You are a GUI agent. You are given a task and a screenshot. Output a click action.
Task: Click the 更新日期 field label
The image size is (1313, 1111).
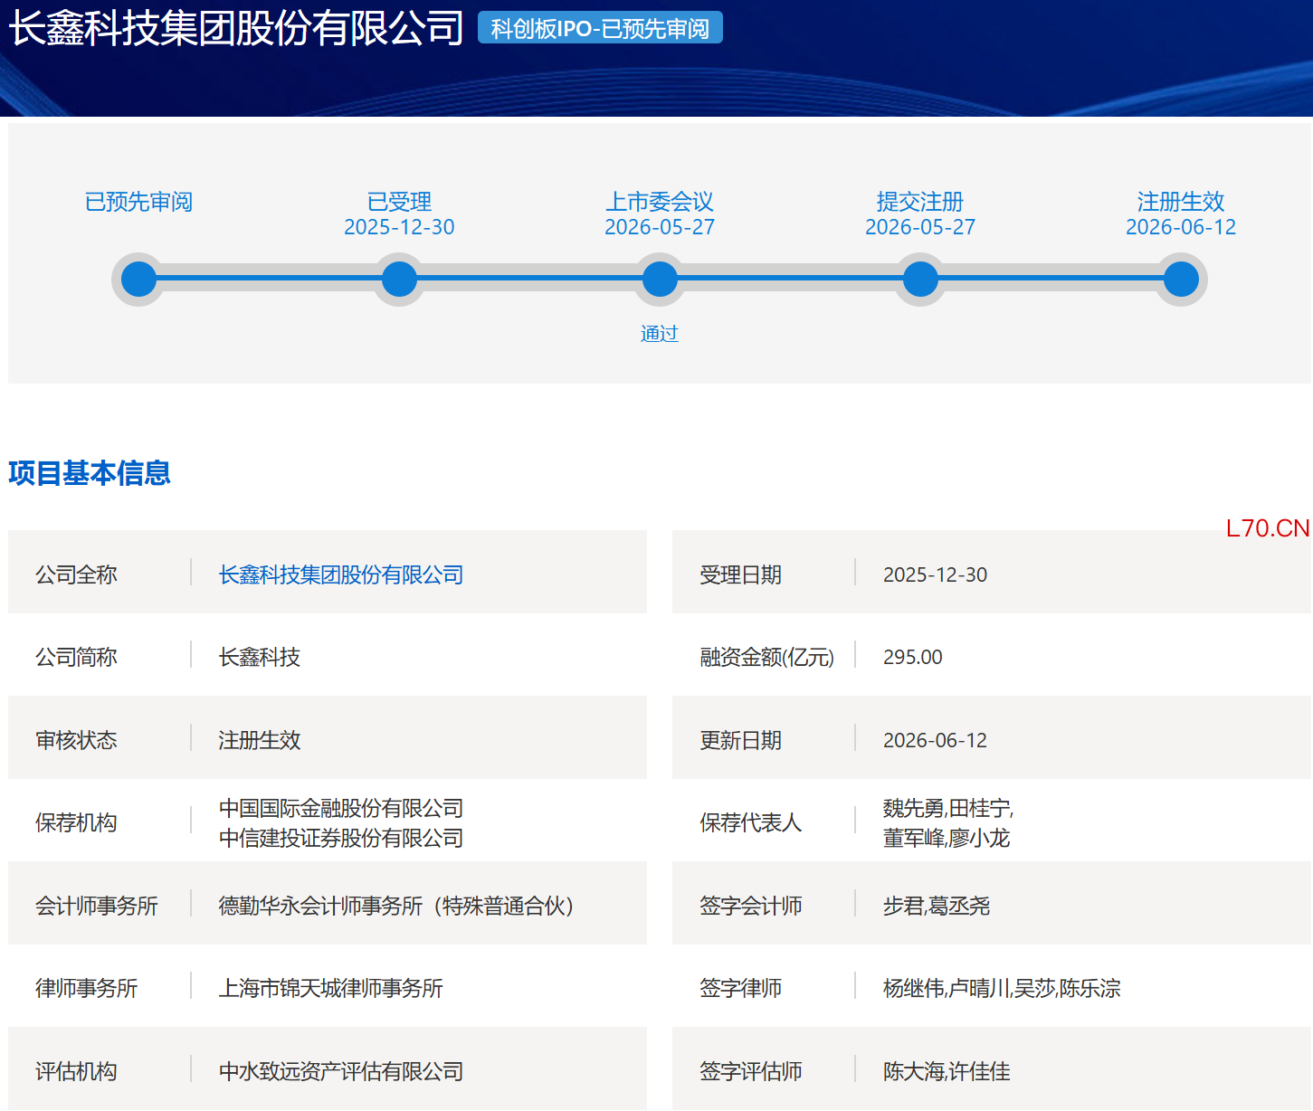point(741,740)
